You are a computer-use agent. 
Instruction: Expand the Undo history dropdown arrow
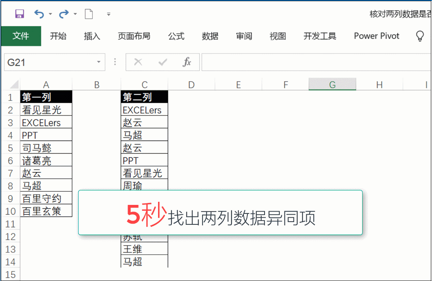[x=50, y=14]
